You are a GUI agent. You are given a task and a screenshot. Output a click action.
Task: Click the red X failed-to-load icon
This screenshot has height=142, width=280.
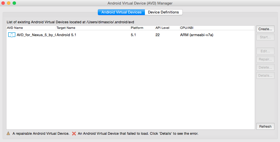pyautogui.click(x=74, y=134)
